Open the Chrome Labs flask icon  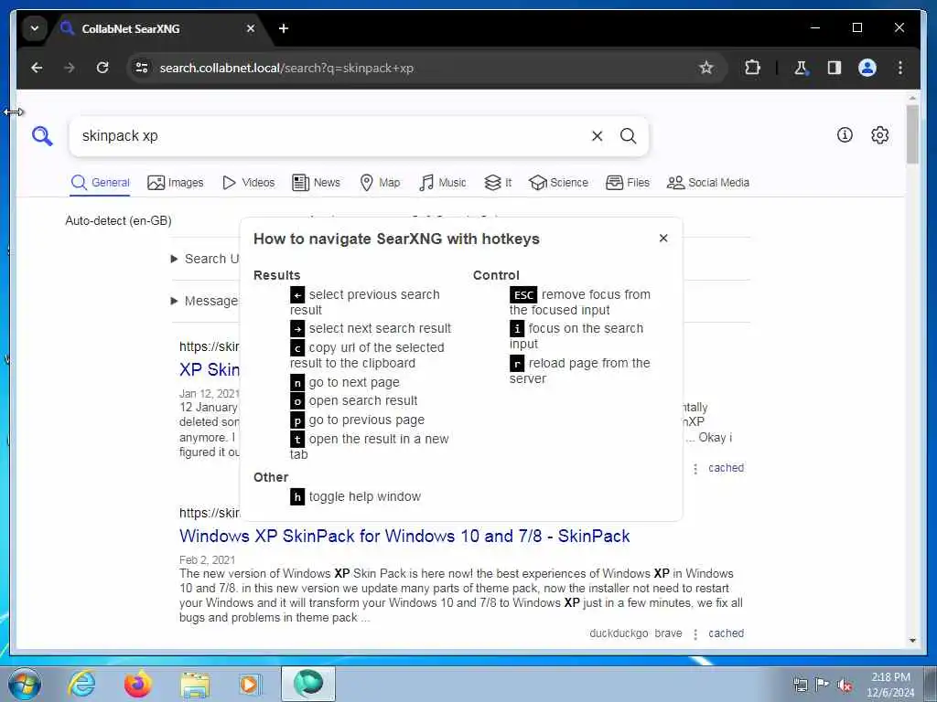801,68
